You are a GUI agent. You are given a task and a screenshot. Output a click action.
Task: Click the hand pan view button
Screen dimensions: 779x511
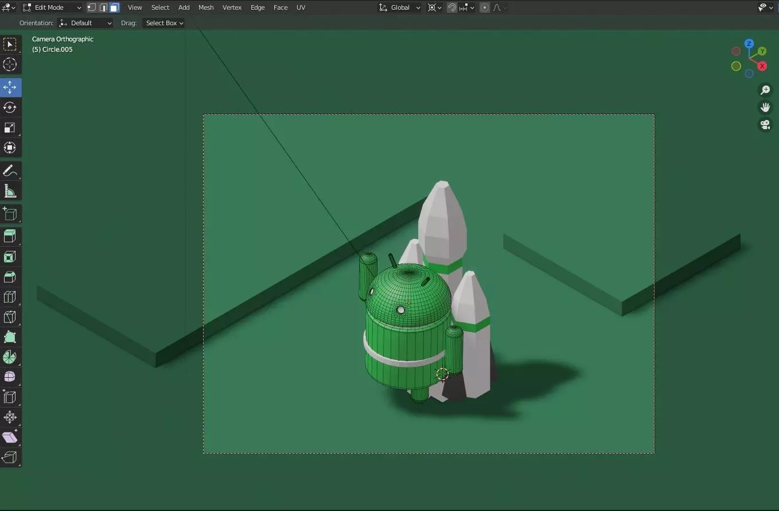tap(765, 107)
